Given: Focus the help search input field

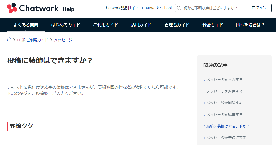Looking at the screenshot, I should pyautogui.click(x=212, y=8).
